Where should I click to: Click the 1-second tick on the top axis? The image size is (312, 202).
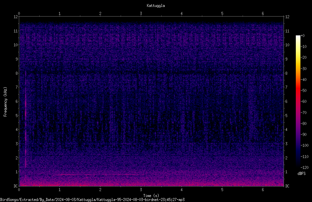pos(59,14)
